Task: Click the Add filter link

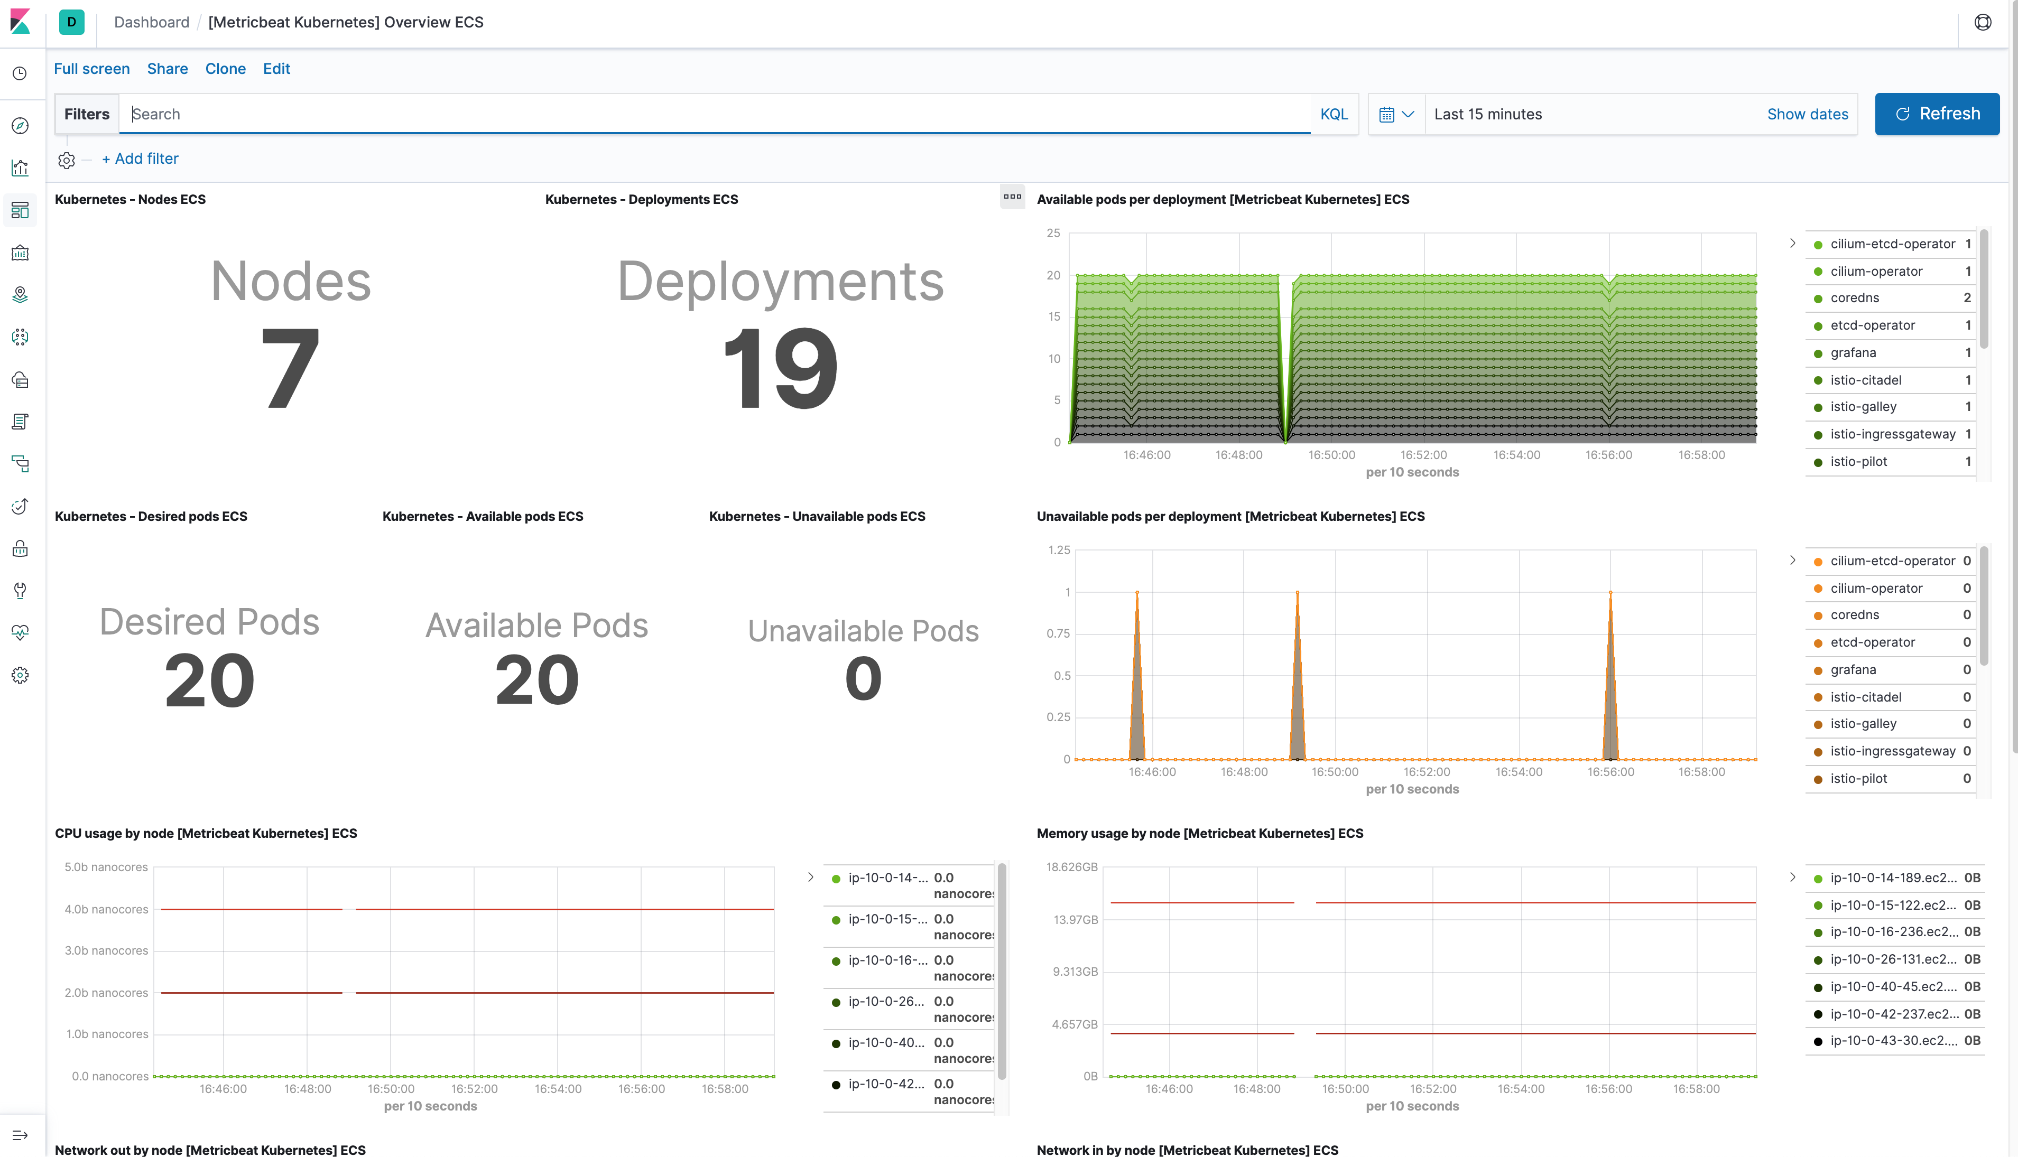Action: pos(140,159)
